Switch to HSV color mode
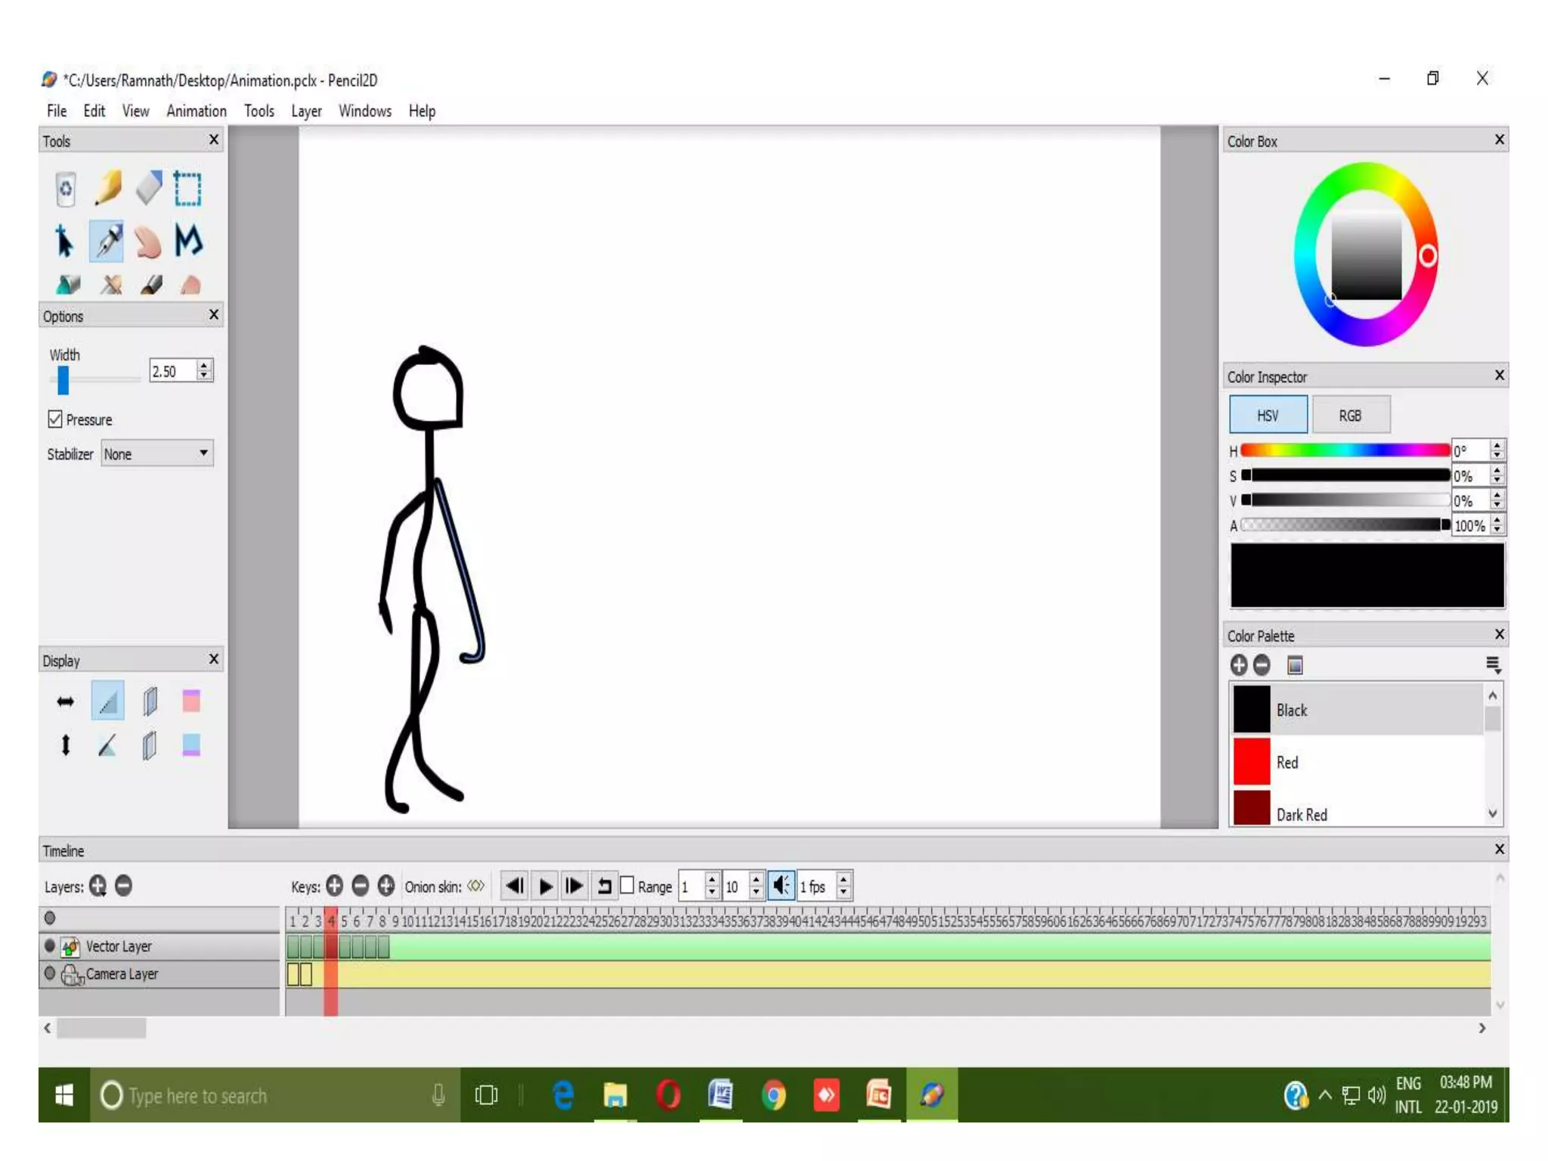1548x1161 pixels. coord(1268,415)
